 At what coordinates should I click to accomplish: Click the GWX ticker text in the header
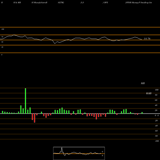[106, 3]
